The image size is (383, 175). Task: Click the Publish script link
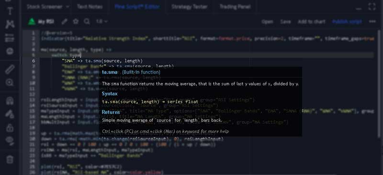tap(347, 22)
